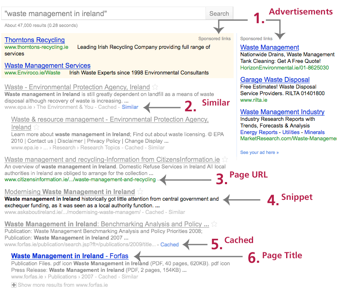This screenshot has width=337, height=288.
Task: Visit the www.Enviroco.ie/Waste ad URL
Action: [x=32, y=72]
